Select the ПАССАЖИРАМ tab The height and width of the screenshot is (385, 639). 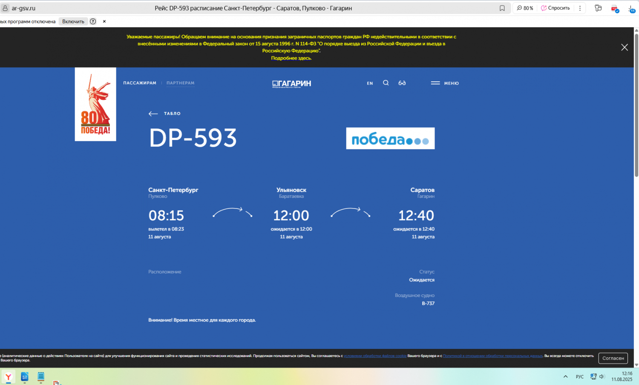tap(140, 83)
